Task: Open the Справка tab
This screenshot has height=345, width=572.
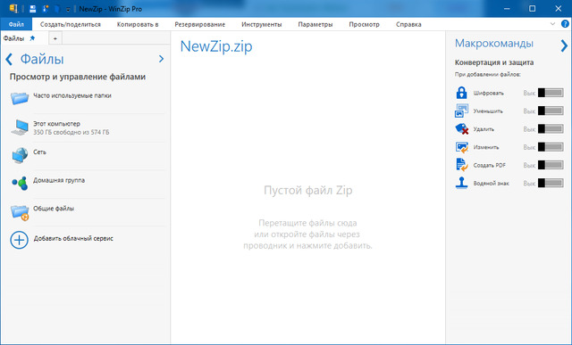Action: [408, 24]
